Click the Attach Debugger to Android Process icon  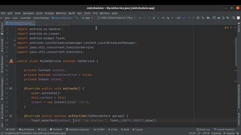[x=168, y=18]
